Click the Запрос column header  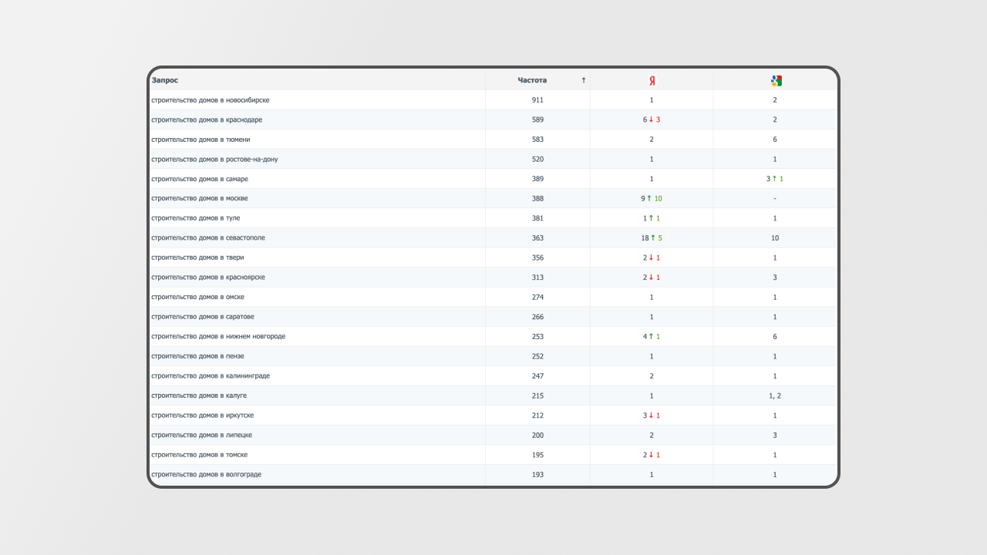pyautogui.click(x=165, y=80)
